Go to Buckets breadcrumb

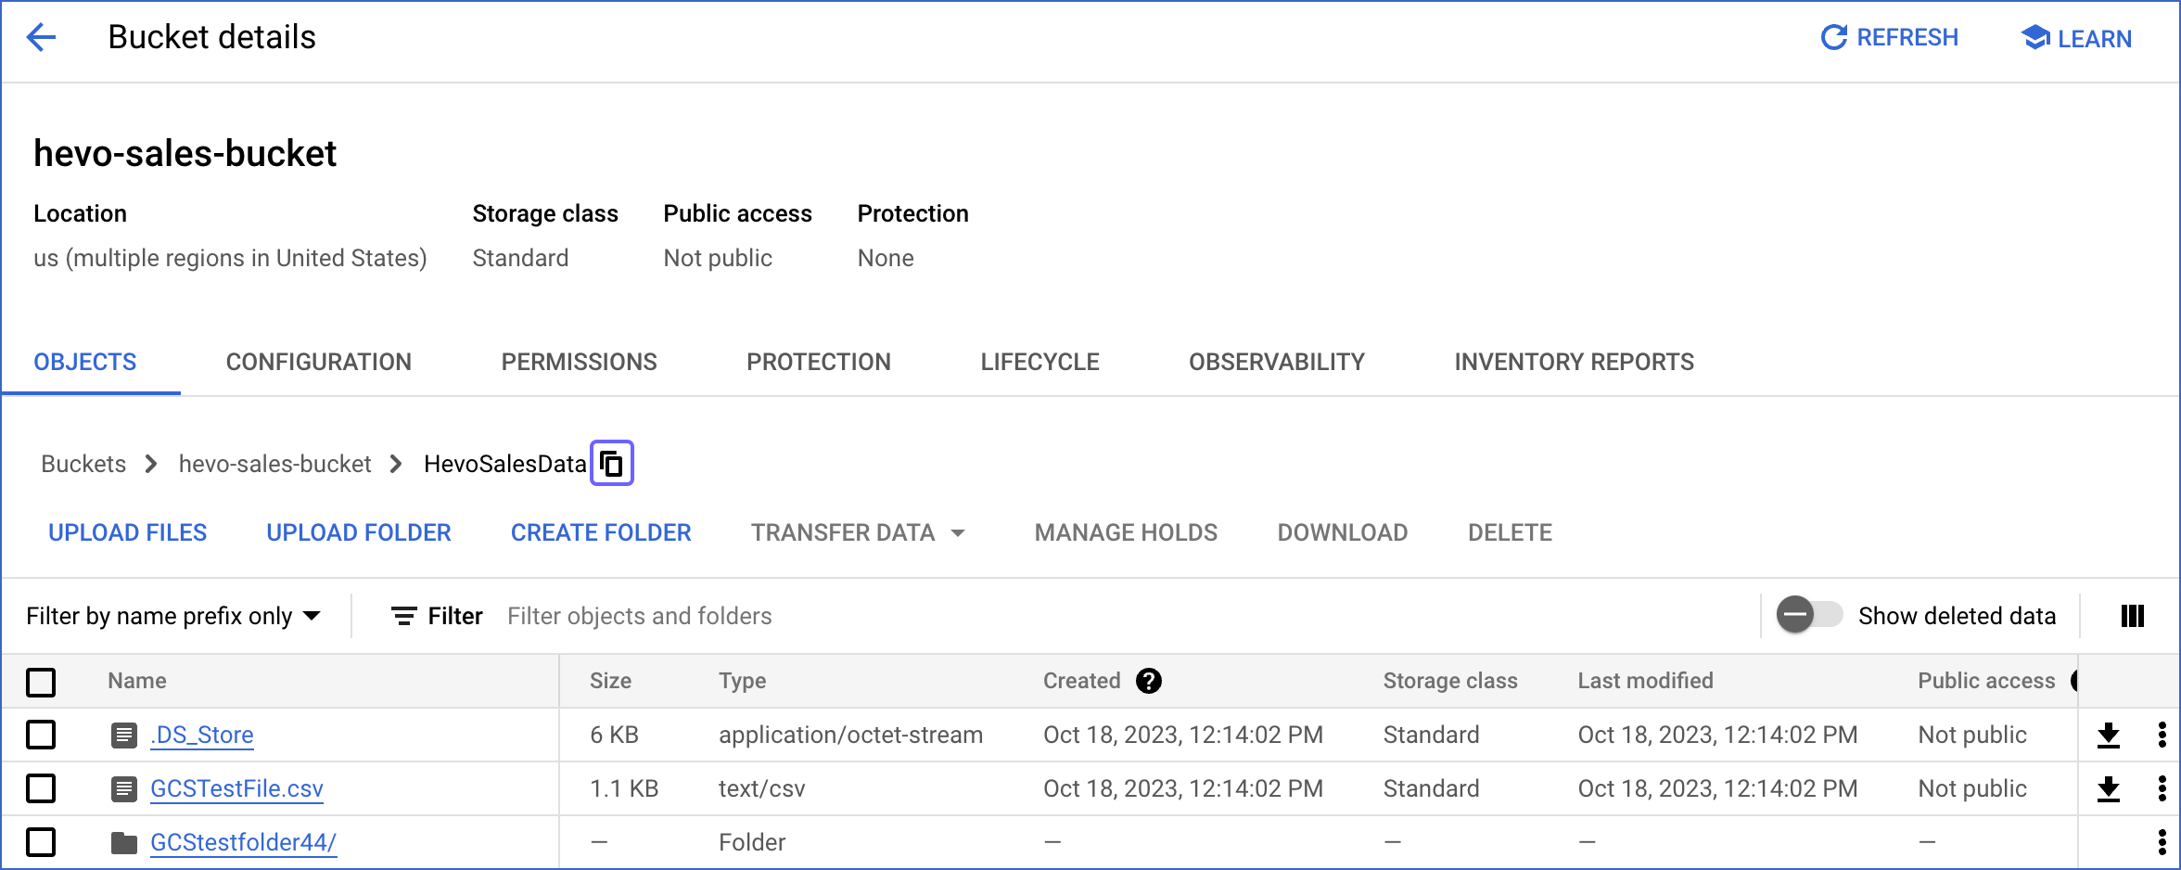point(83,464)
